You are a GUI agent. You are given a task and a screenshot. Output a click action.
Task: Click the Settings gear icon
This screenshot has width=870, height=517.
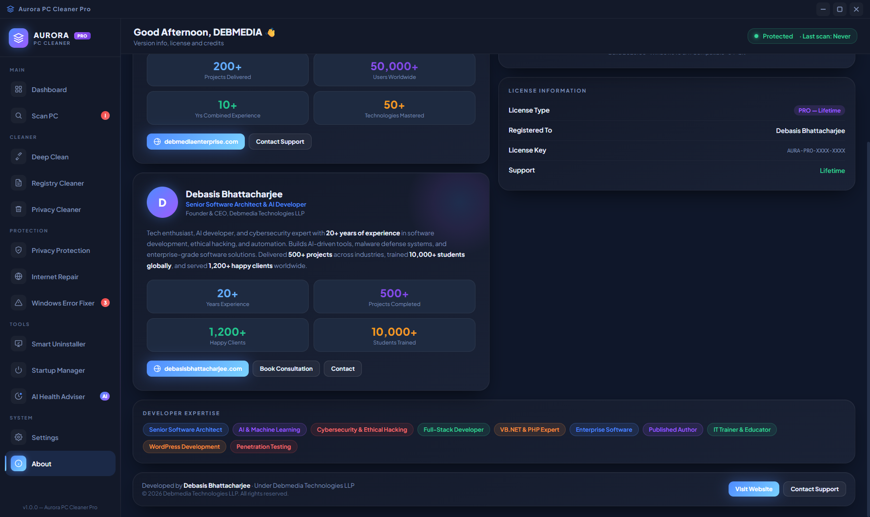(x=19, y=437)
